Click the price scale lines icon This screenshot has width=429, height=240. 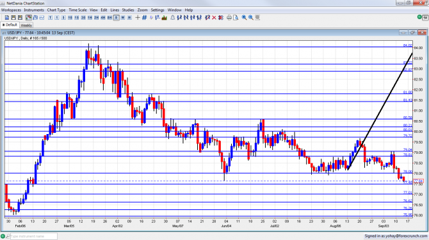point(158,17)
